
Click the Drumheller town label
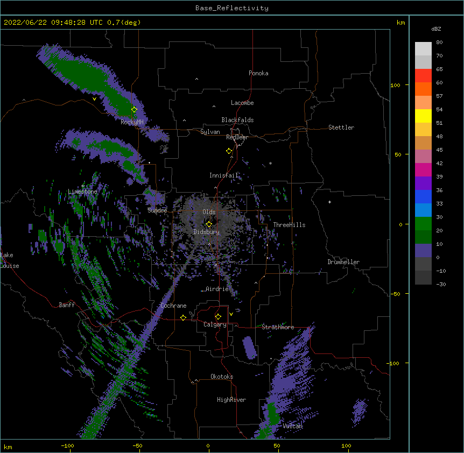[x=343, y=262]
